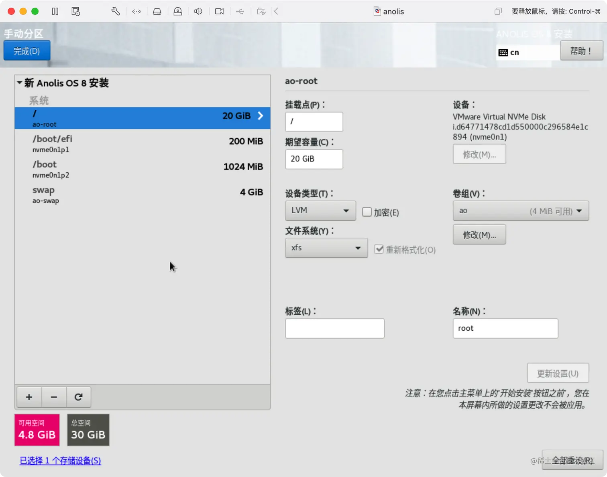Click the 系统 section label

click(39, 100)
